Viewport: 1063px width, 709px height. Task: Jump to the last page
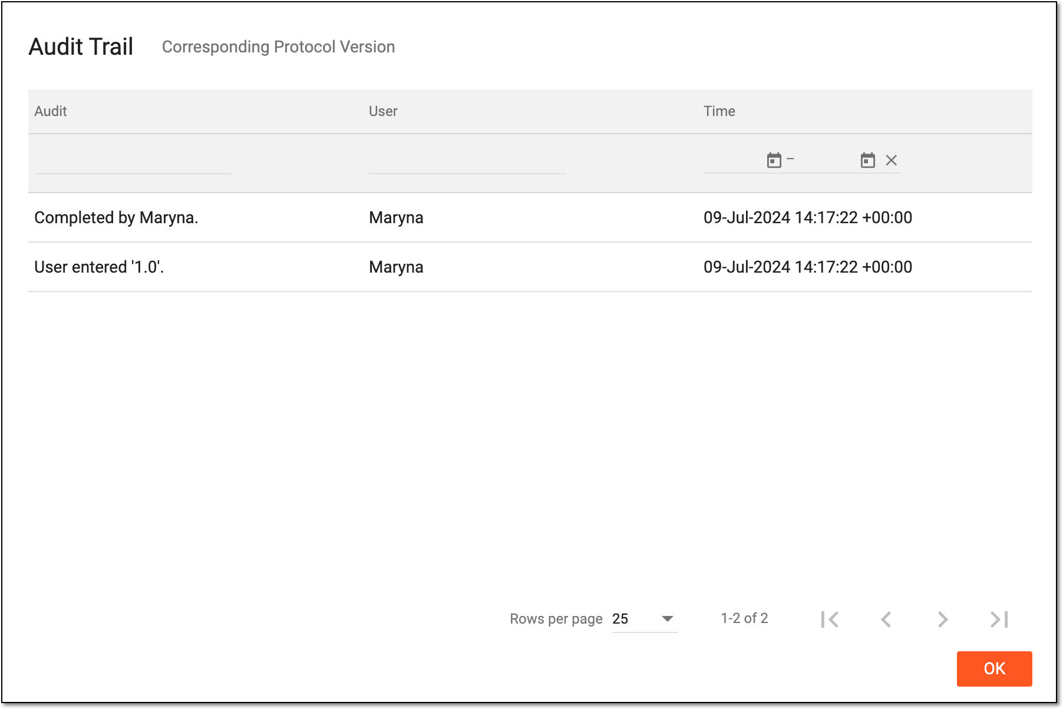tap(999, 619)
